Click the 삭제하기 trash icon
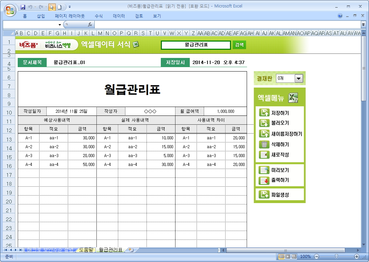The height and width of the screenshot is (262, 369). [264, 144]
